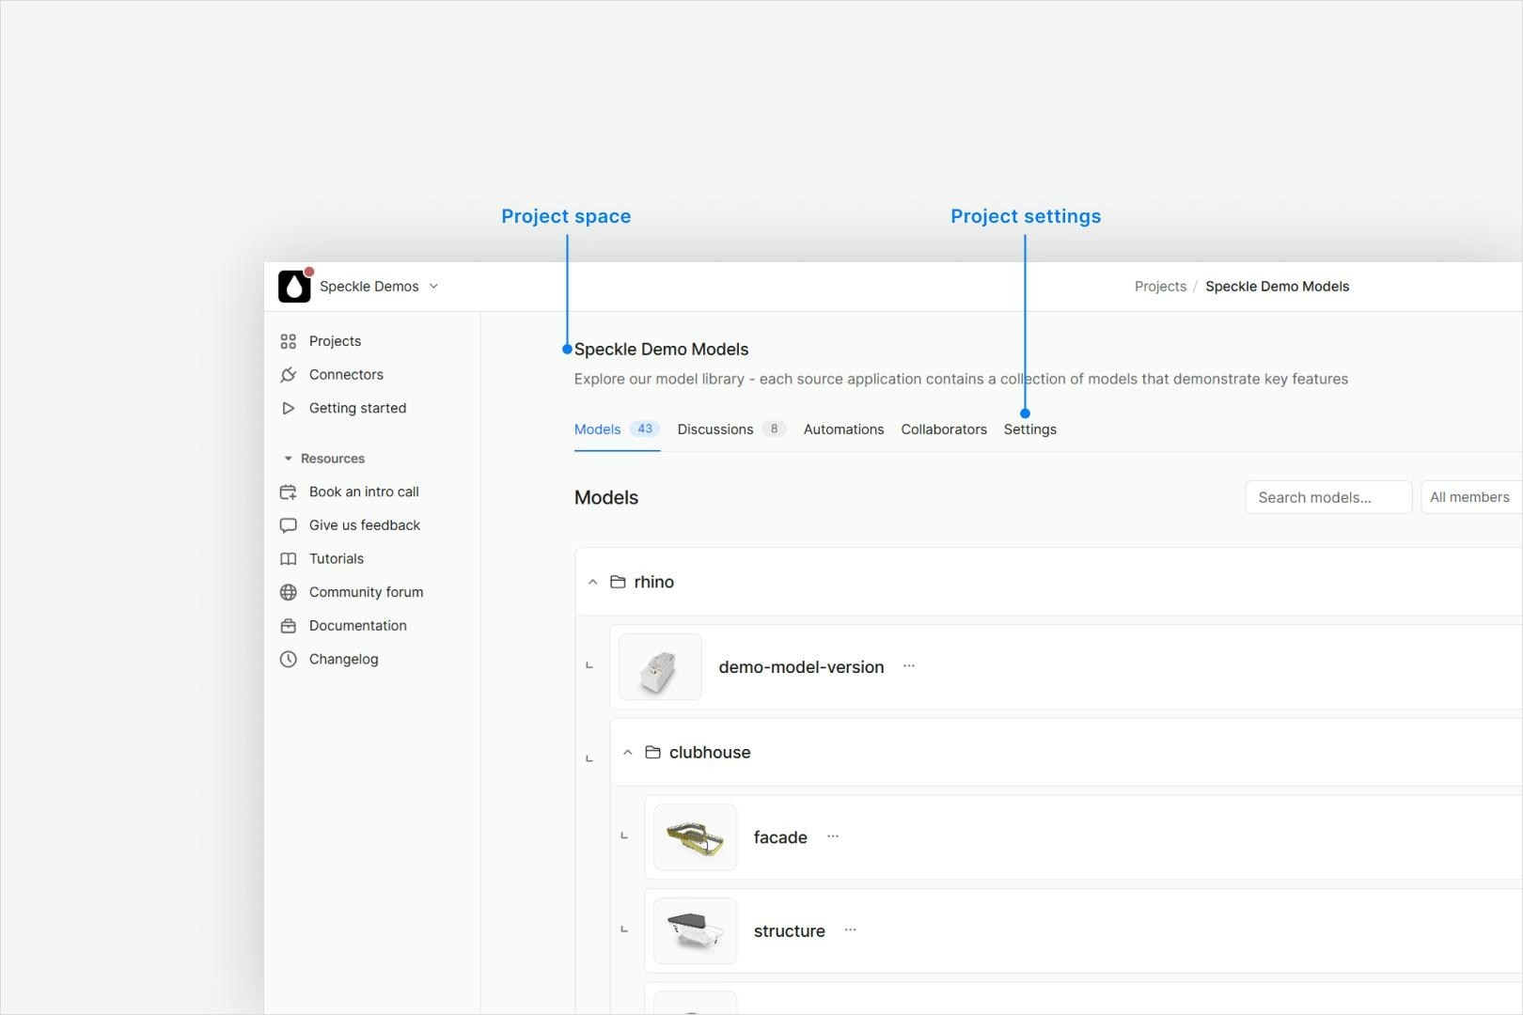Viewport: 1523px width, 1015px height.
Task: Click the Getting started play icon
Action: pyautogui.click(x=289, y=408)
